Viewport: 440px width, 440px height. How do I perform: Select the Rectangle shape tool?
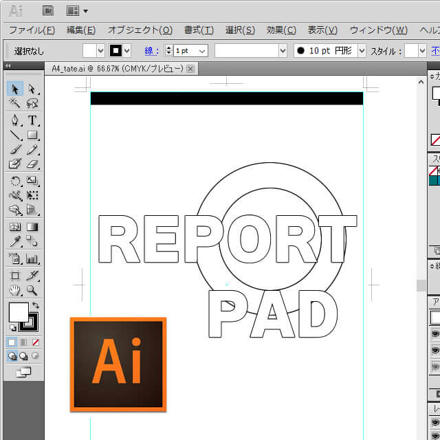32,135
